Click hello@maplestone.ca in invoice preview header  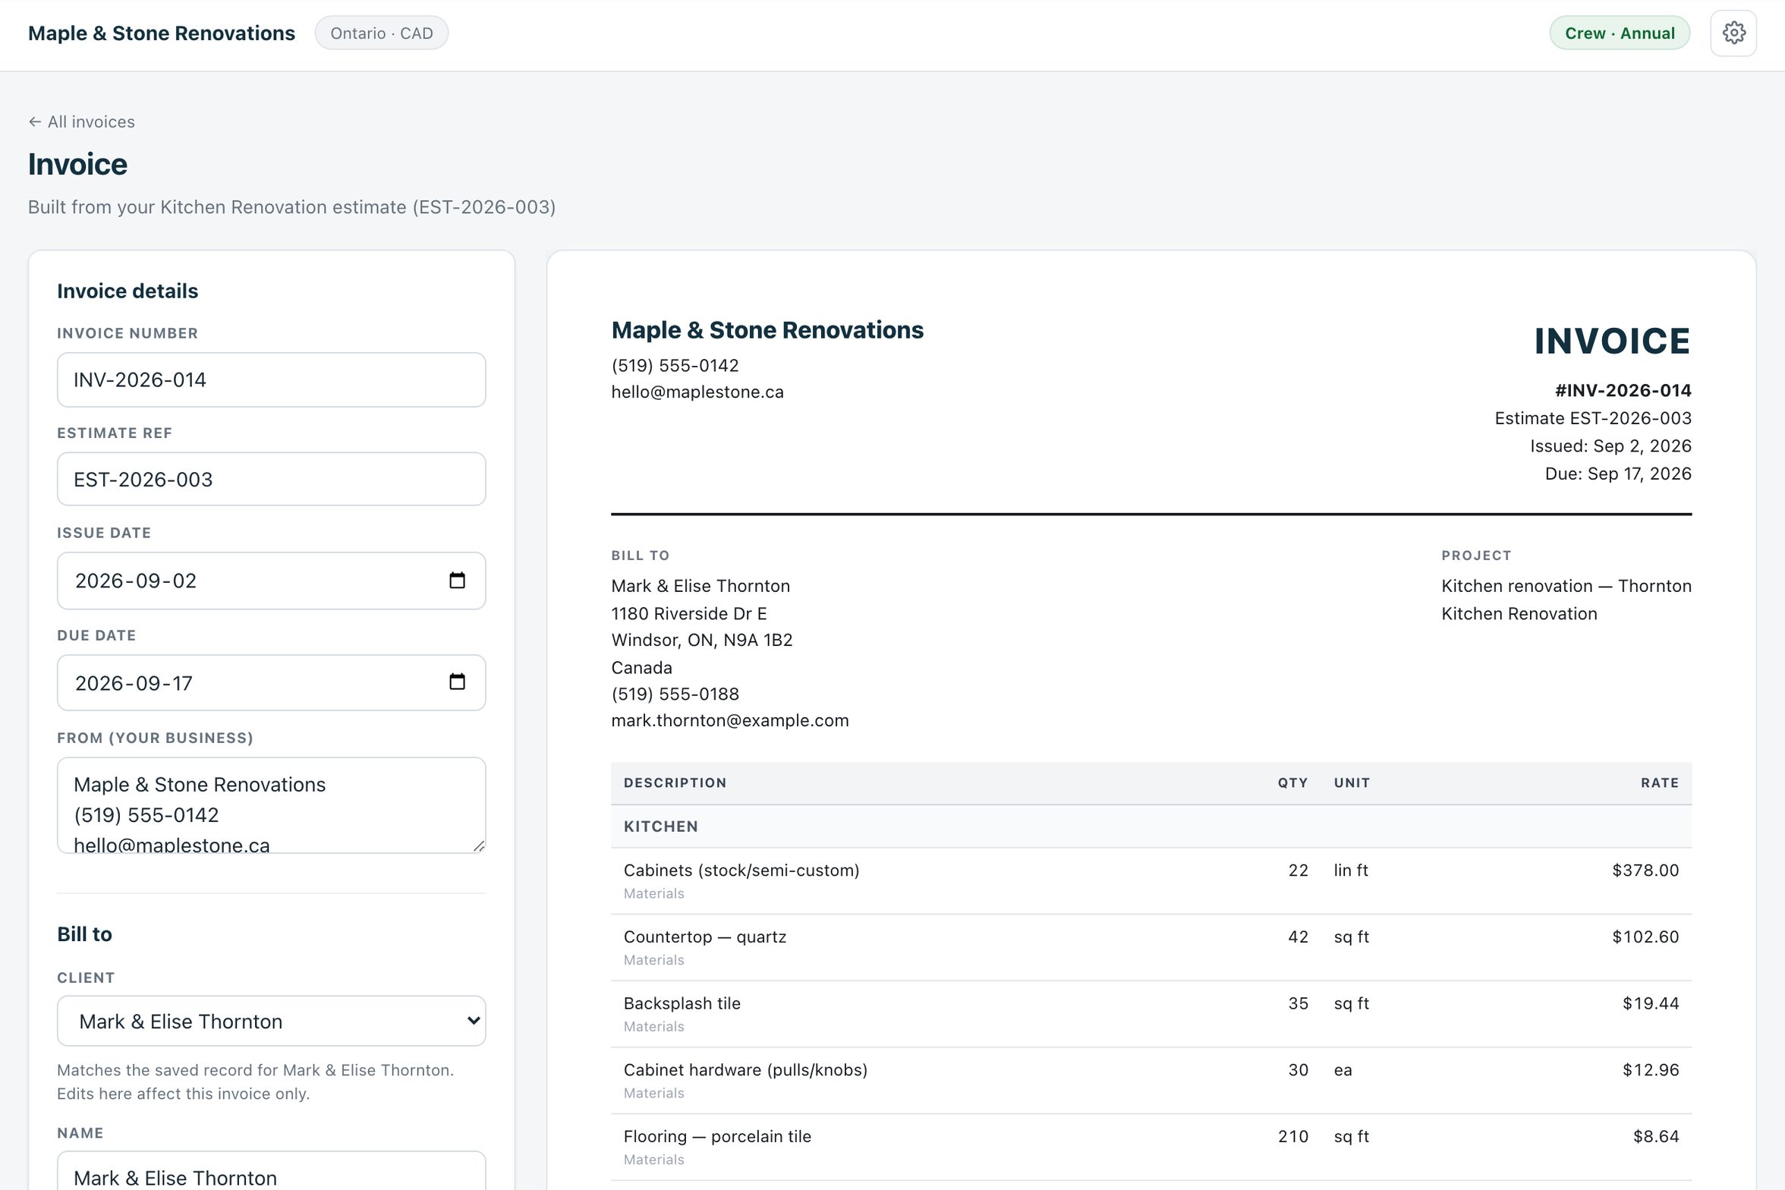click(x=697, y=392)
